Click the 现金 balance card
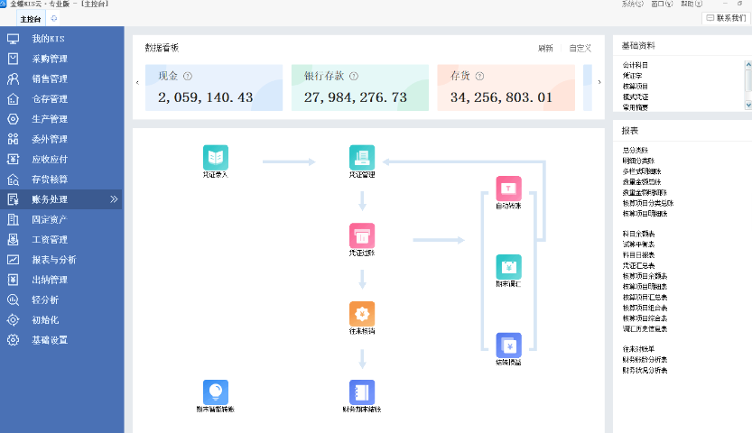The height and width of the screenshot is (433, 752). pos(214,88)
